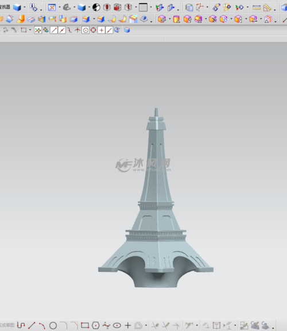
Task: Choose the Circle sketch tool
Action: pos(53,325)
